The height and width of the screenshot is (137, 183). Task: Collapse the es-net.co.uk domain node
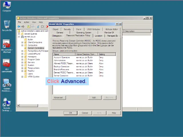pyautogui.click(x=19, y=37)
